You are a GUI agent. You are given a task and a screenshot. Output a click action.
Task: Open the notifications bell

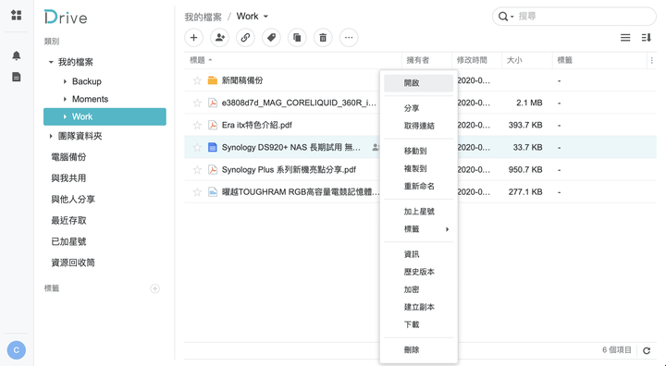point(16,55)
